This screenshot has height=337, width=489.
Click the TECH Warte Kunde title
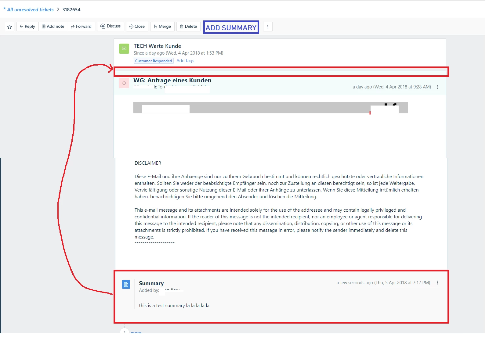(x=157, y=46)
